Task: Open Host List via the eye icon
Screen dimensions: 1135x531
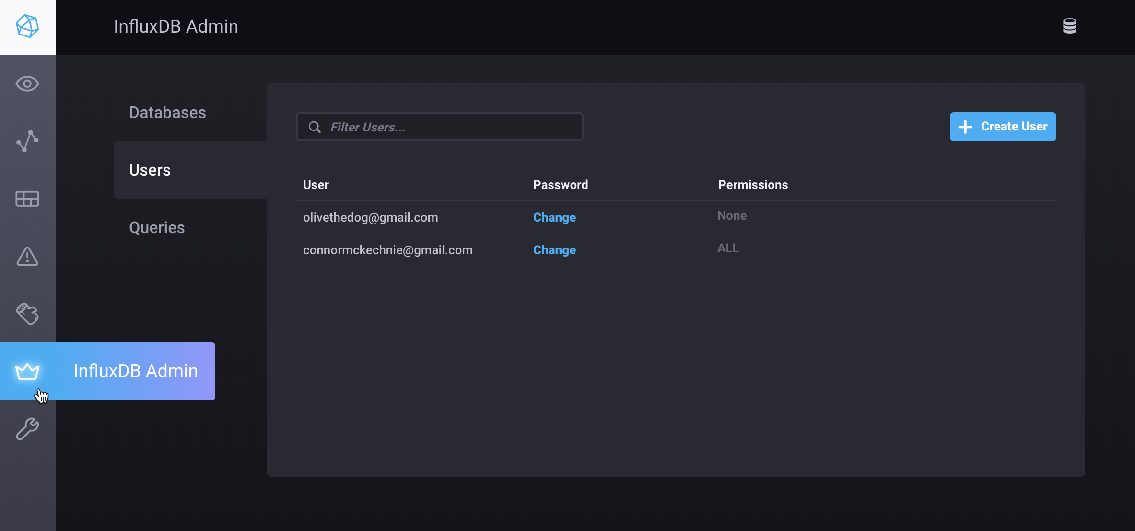Action: coord(27,83)
